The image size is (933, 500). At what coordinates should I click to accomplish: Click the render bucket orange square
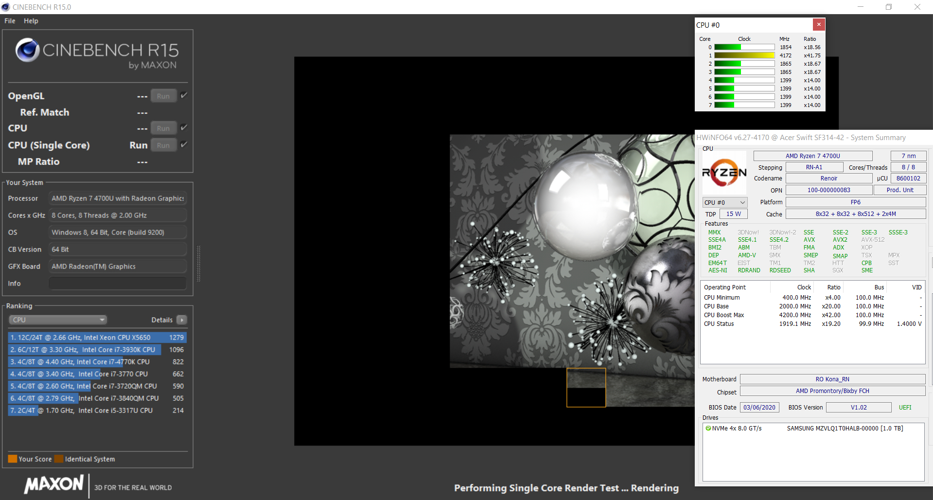point(586,388)
